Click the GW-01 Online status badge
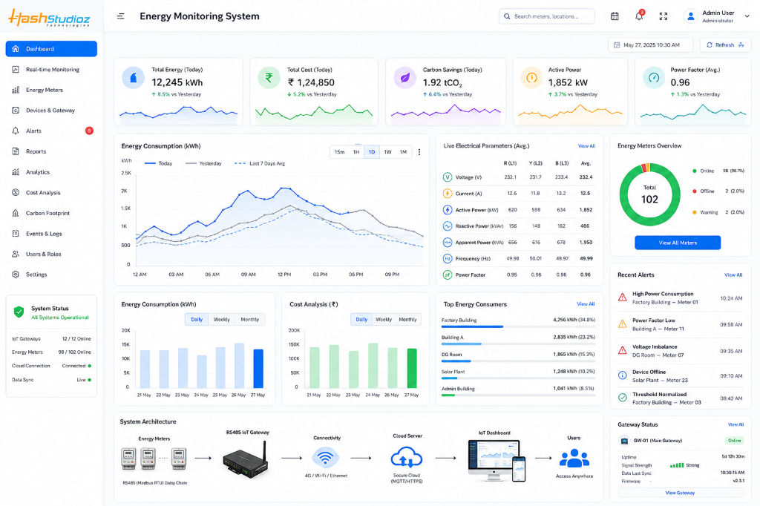The height and width of the screenshot is (506, 760). coord(734,441)
